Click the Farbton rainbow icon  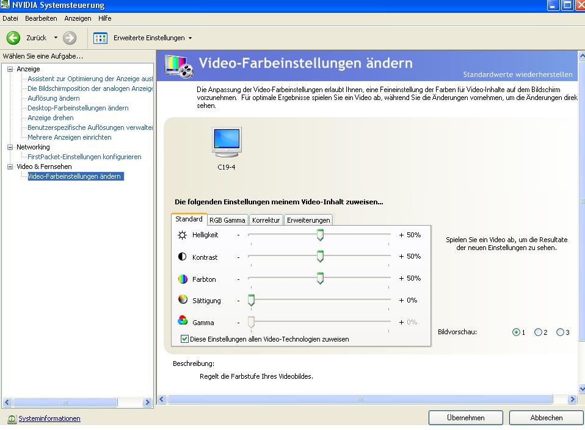coord(183,279)
